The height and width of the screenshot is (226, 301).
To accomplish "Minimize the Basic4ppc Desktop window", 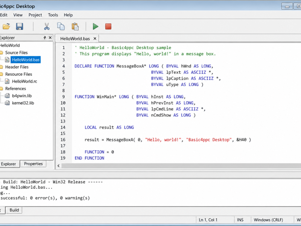I will (x=287, y=6).
